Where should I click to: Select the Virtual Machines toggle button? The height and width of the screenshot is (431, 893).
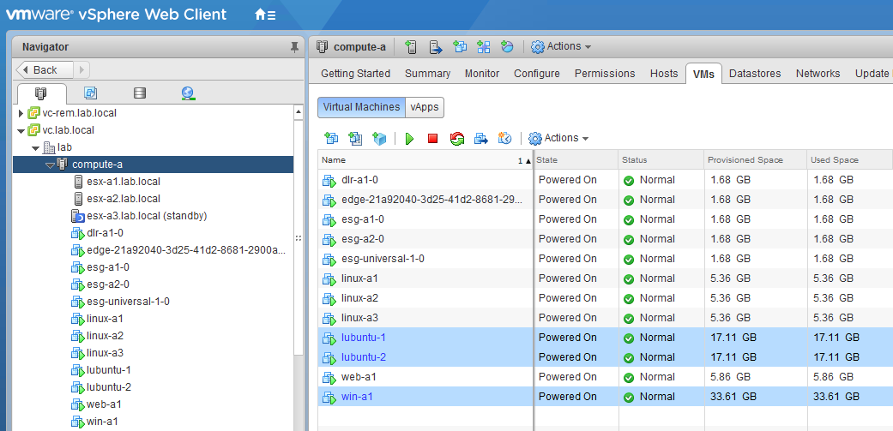[361, 107]
